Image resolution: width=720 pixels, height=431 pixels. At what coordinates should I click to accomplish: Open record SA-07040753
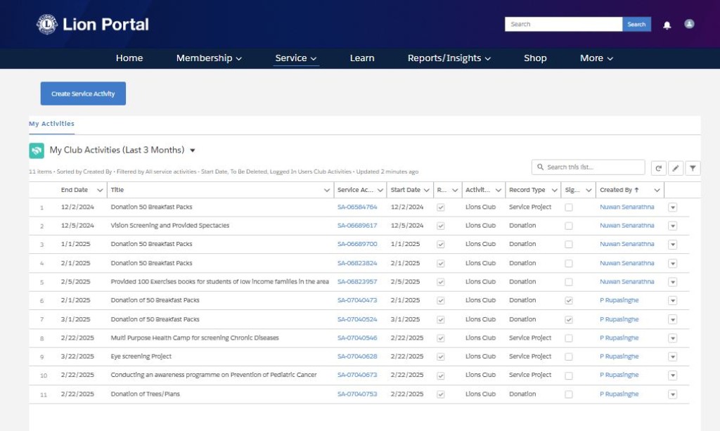tap(357, 394)
